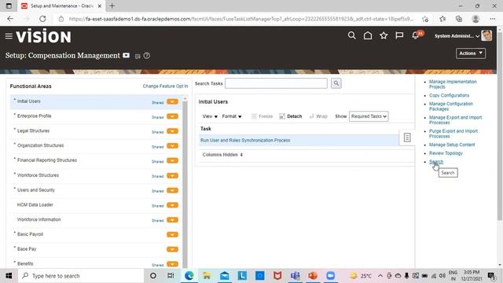Open orange dropdown for Enterprise Profile row
This screenshot has height=283, width=503.
coord(172,116)
